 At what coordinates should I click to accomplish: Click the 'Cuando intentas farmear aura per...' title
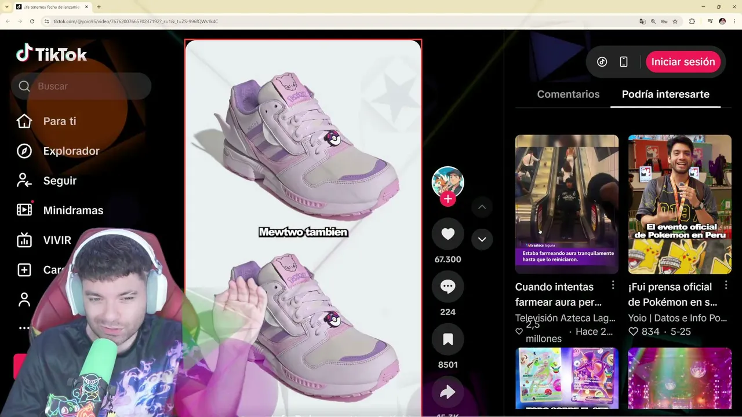(558, 294)
